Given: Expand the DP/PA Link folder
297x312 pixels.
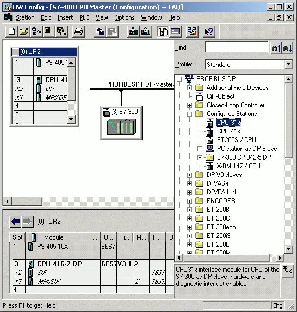Looking at the screenshot, I should coord(190,192).
